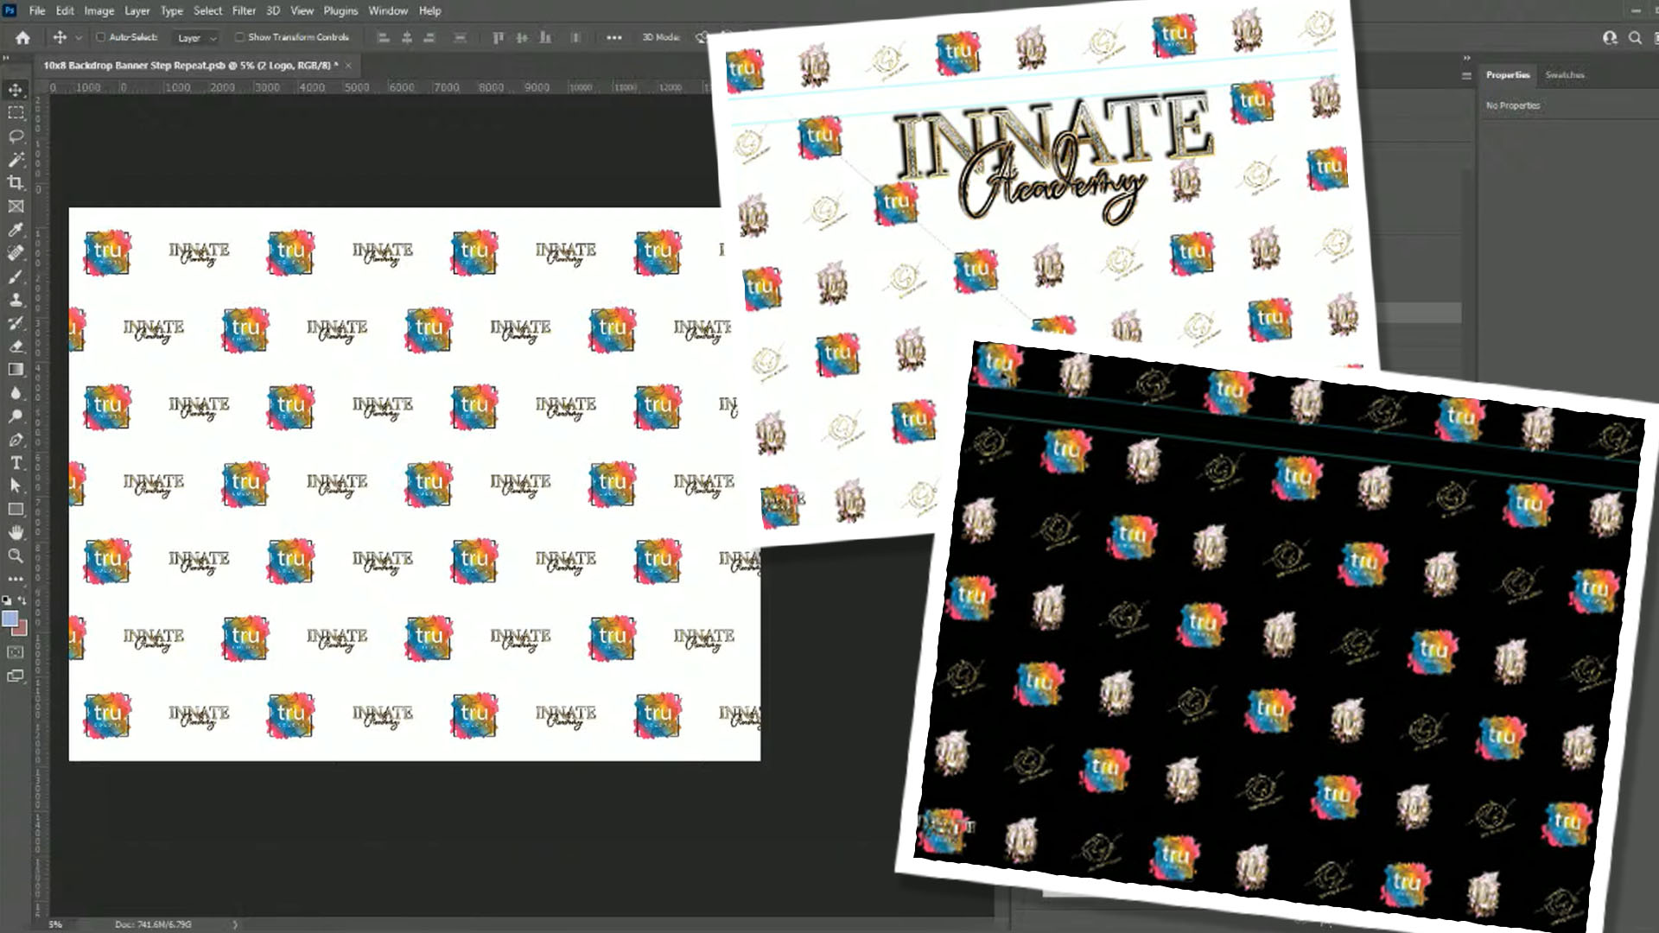Viewport: 1659px width, 933px height.
Task: Select the Crop tool
Action: [x=16, y=183]
